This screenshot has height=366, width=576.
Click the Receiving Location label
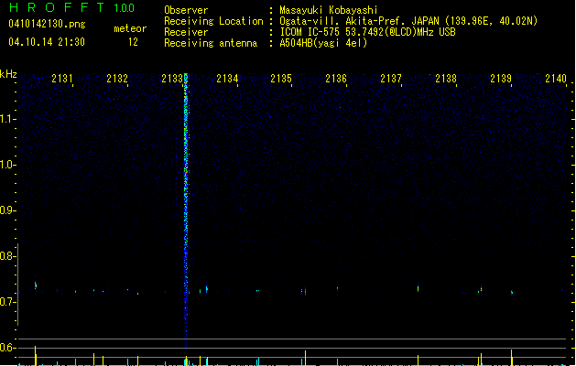point(213,21)
